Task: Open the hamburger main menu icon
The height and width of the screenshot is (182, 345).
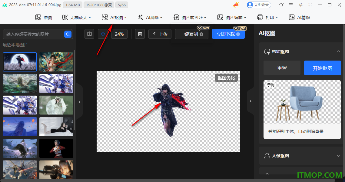Action: [x=291, y=5]
